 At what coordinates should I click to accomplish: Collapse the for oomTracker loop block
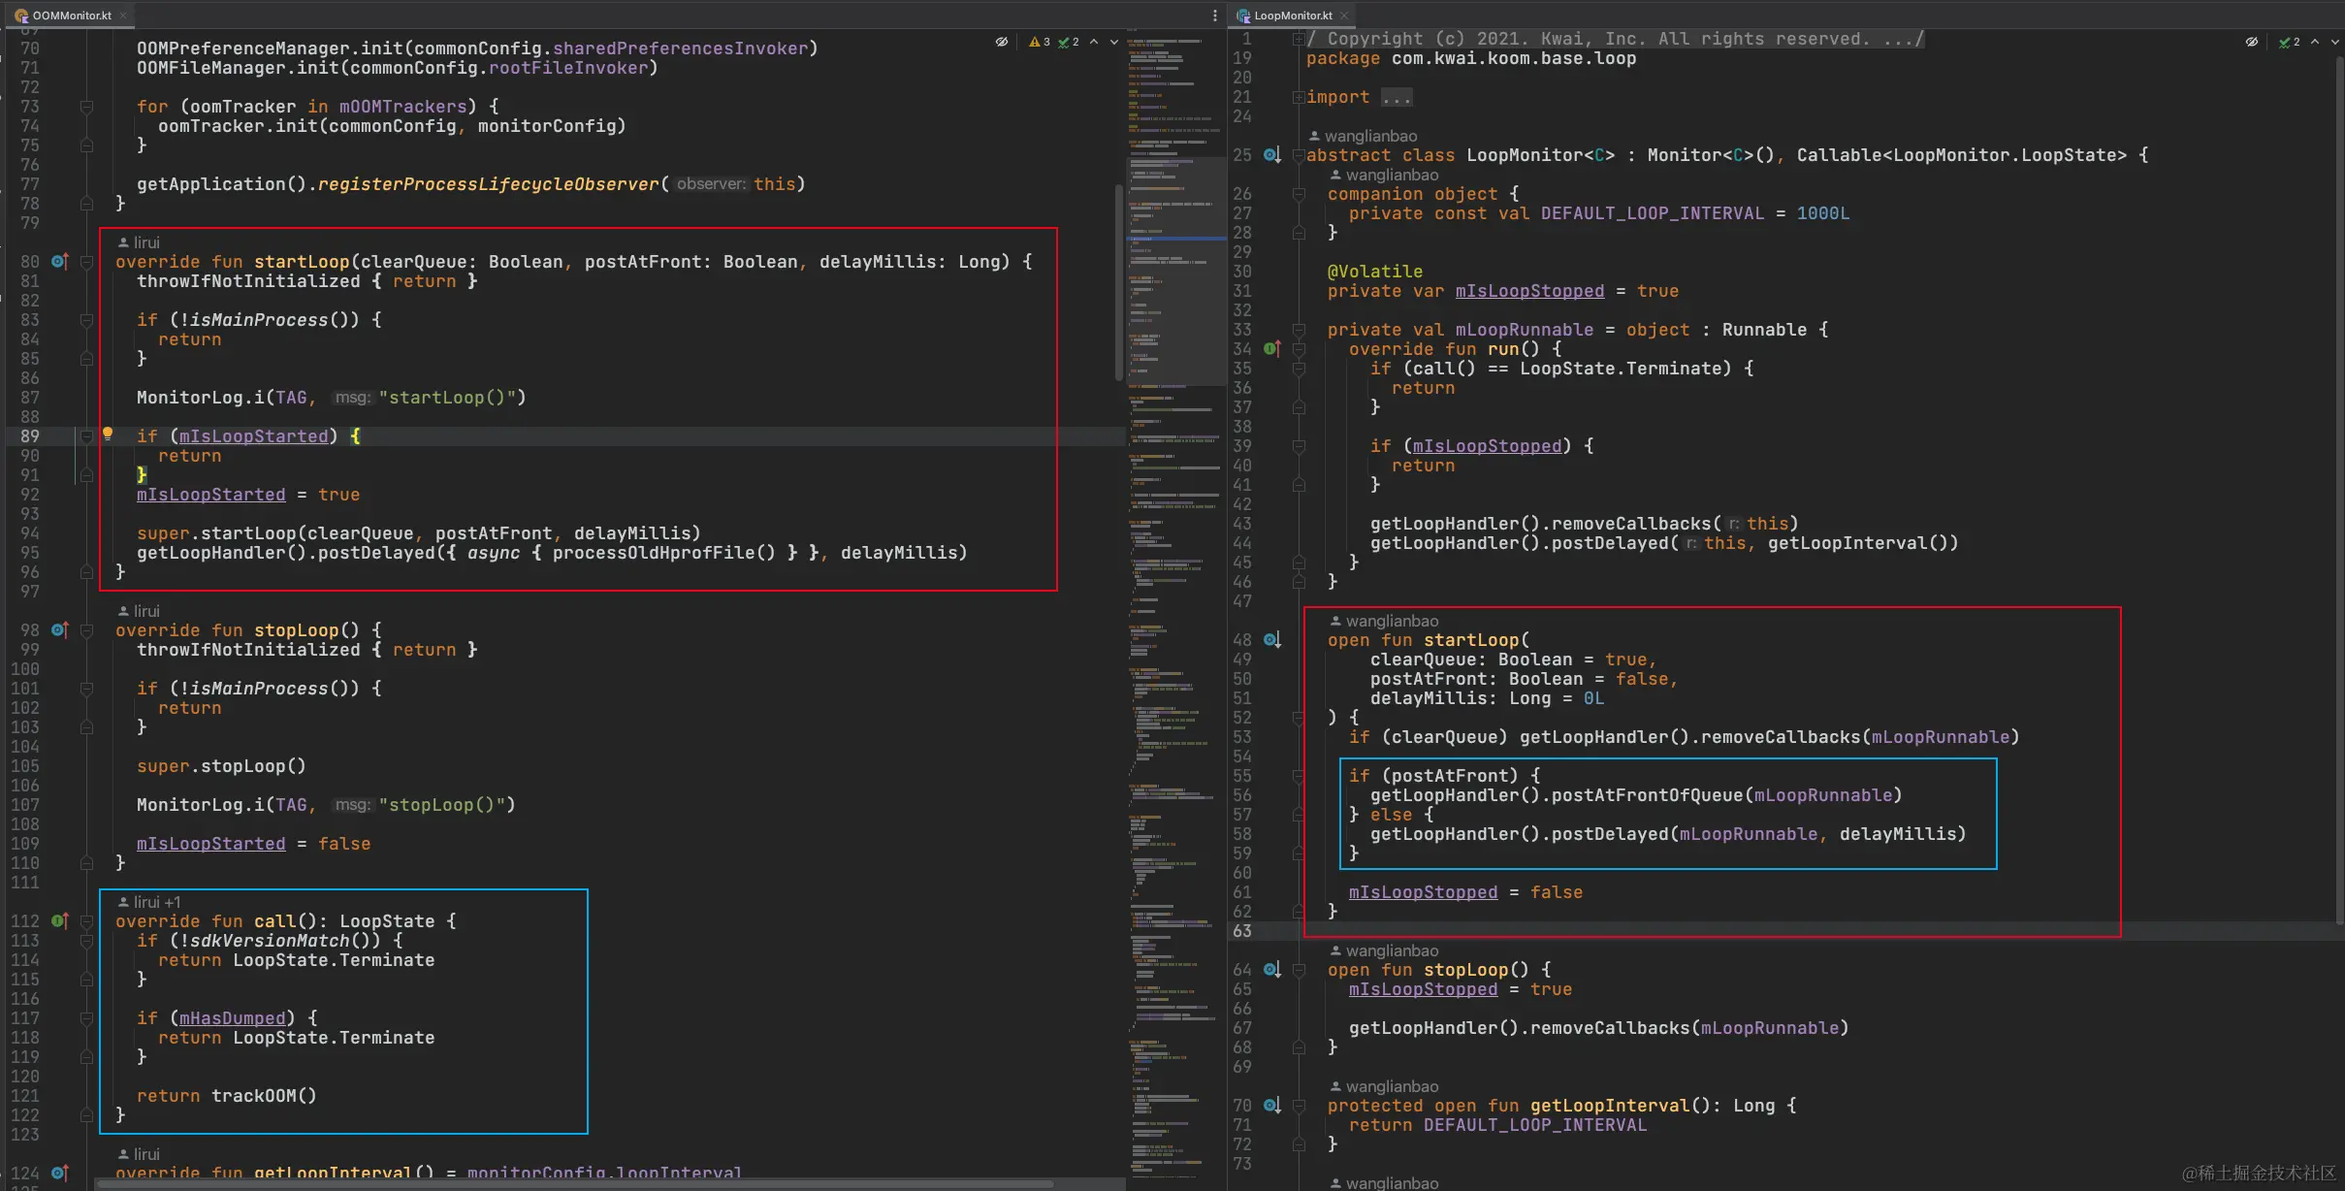tap(86, 107)
